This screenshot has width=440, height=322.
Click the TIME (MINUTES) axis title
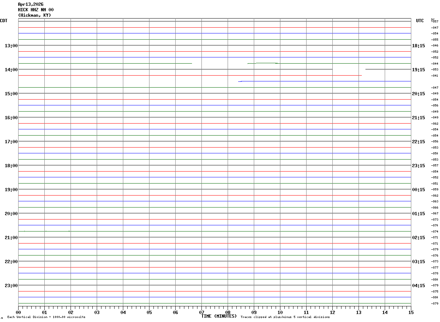coord(219,316)
